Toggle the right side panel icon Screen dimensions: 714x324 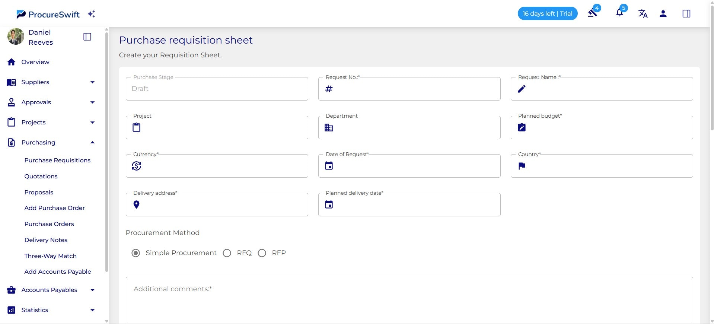pos(686,14)
